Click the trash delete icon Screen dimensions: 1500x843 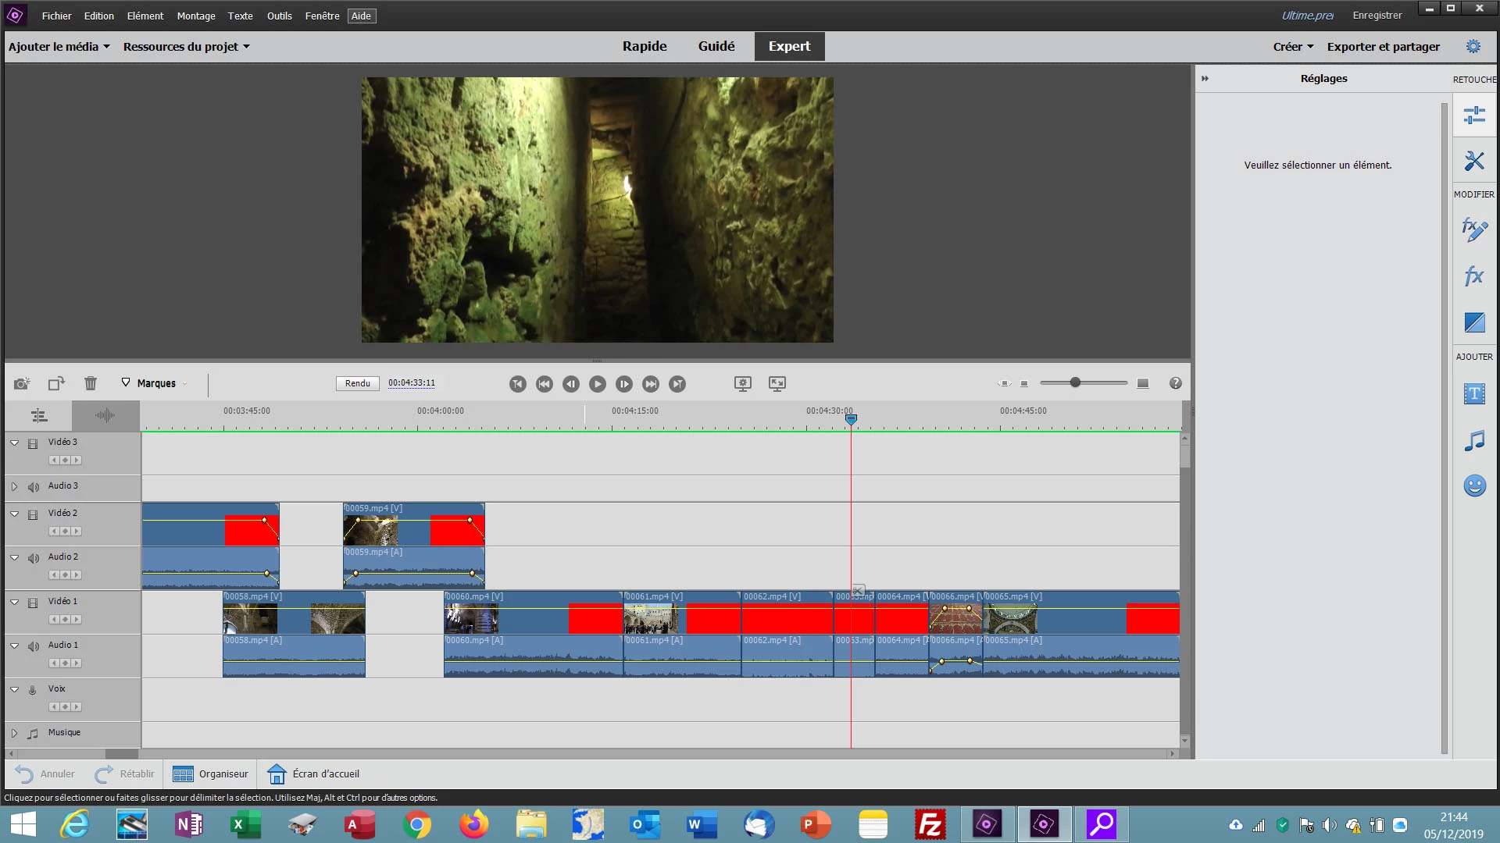coord(91,383)
